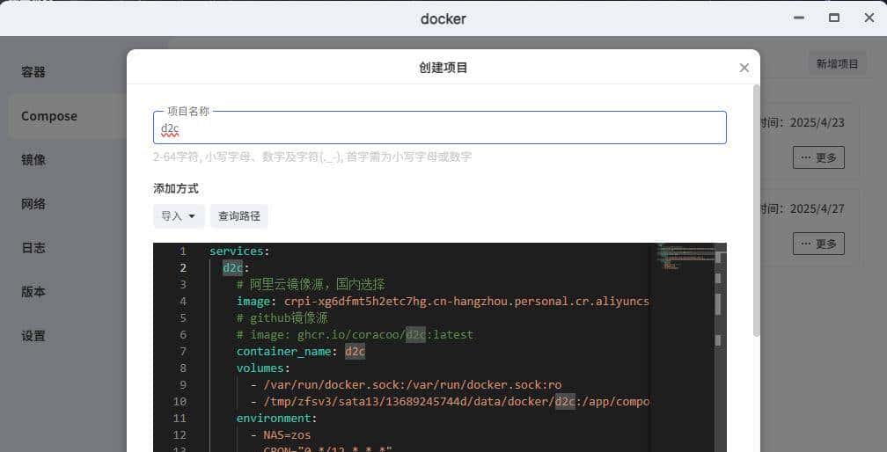887x452 pixels.
Task: Click the aliyuncs image line
Action: coord(443,301)
